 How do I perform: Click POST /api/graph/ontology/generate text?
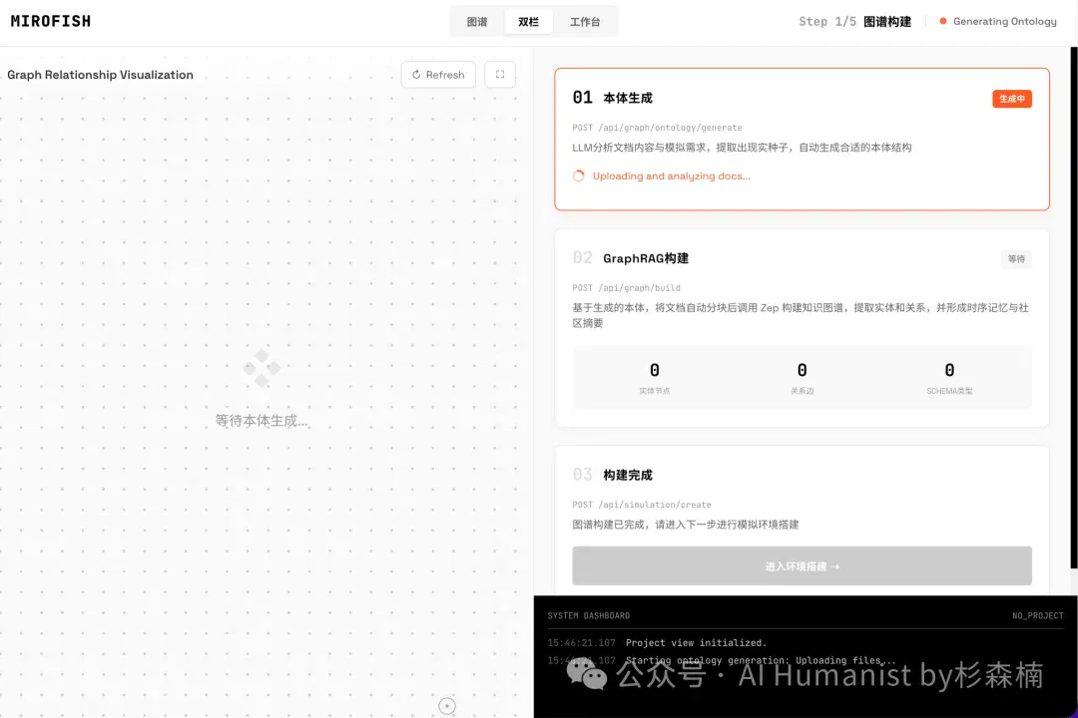tap(657, 128)
